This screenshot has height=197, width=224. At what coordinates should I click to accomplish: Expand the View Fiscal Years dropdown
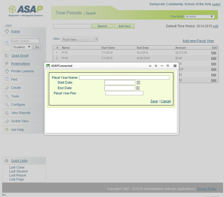pyautogui.click(x=80, y=39)
